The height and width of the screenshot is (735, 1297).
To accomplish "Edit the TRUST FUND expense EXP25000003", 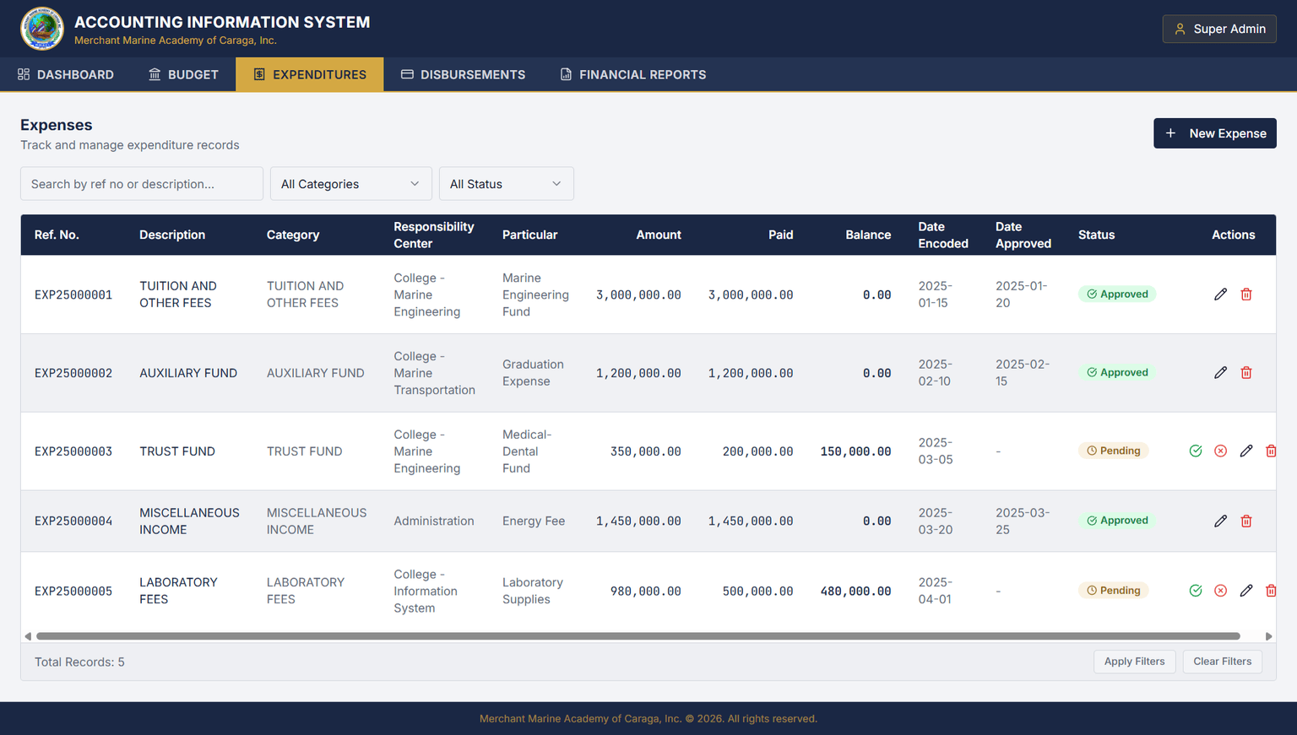I will tap(1246, 451).
